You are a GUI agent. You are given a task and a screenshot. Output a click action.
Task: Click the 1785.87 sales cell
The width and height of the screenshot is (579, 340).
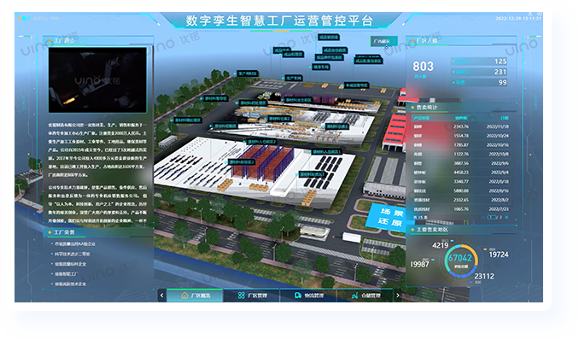[461, 145]
